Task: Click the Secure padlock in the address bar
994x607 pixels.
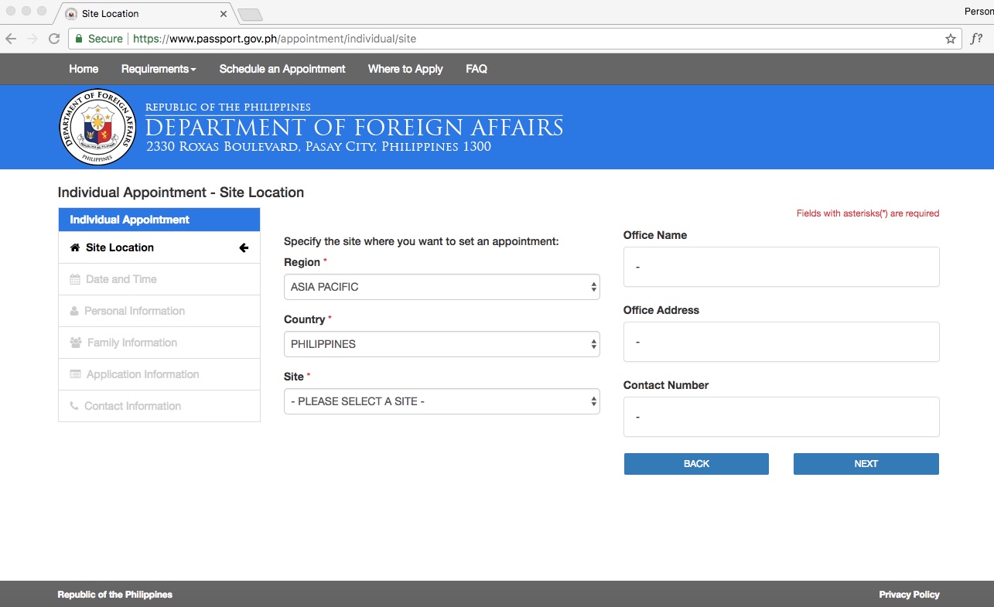Action: tap(78, 38)
